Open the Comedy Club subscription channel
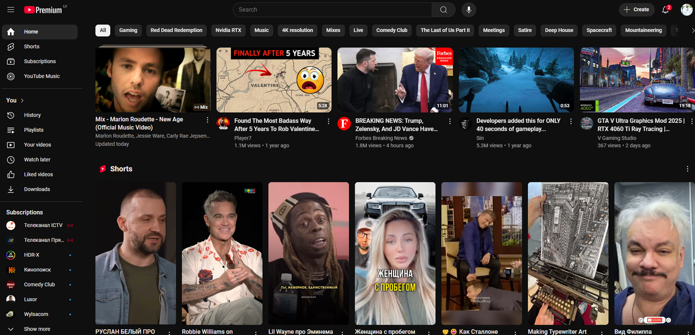Image resolution: width=695 pixels, height=335 pixels. 40,284
